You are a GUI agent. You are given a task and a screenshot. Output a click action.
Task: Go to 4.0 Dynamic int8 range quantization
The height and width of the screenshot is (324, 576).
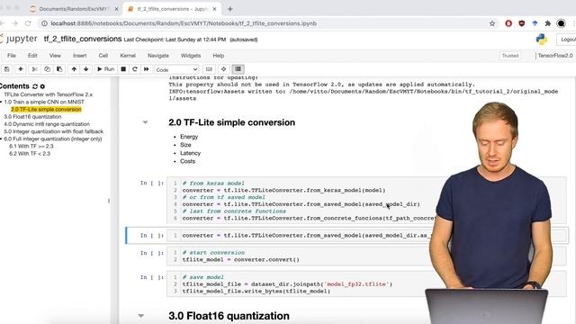[47, 124]
